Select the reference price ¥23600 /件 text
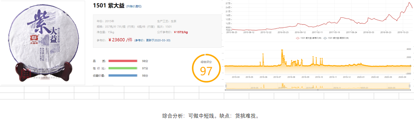Image resolution: width=414 pixels, height=131 pixels. 120,40
